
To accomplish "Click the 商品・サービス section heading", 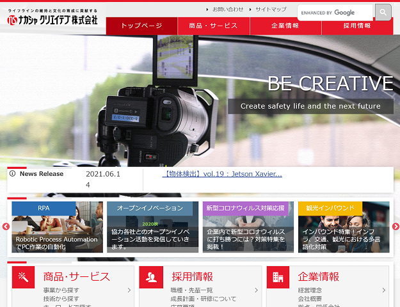I will (x=77, y=277).
